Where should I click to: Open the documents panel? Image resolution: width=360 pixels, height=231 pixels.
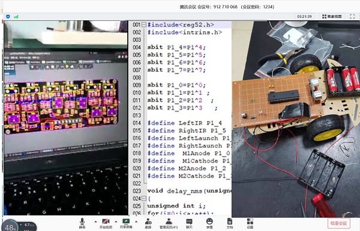tap(230, 223)
